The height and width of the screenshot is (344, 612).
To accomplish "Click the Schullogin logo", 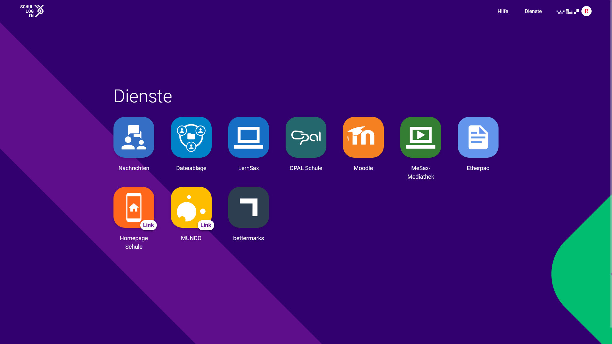I will (x=32, y=11).
